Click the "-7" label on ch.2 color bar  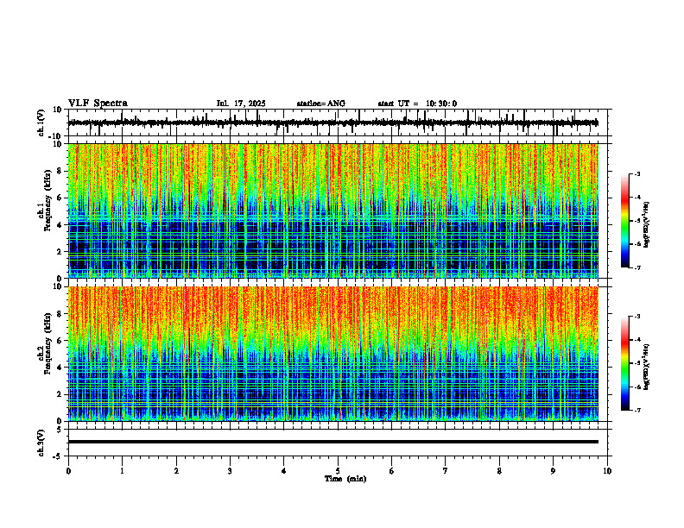click(637, 410)
